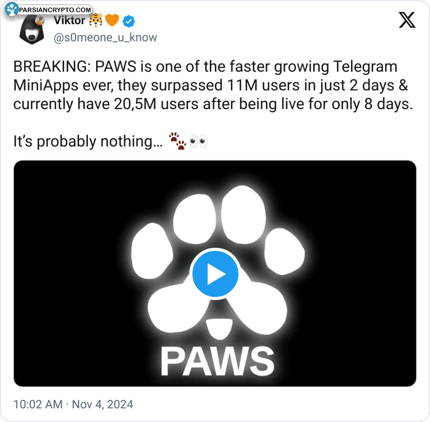Open the @s0meone_u_know handle link
This screenshot has height=422, width=430.
105,38
